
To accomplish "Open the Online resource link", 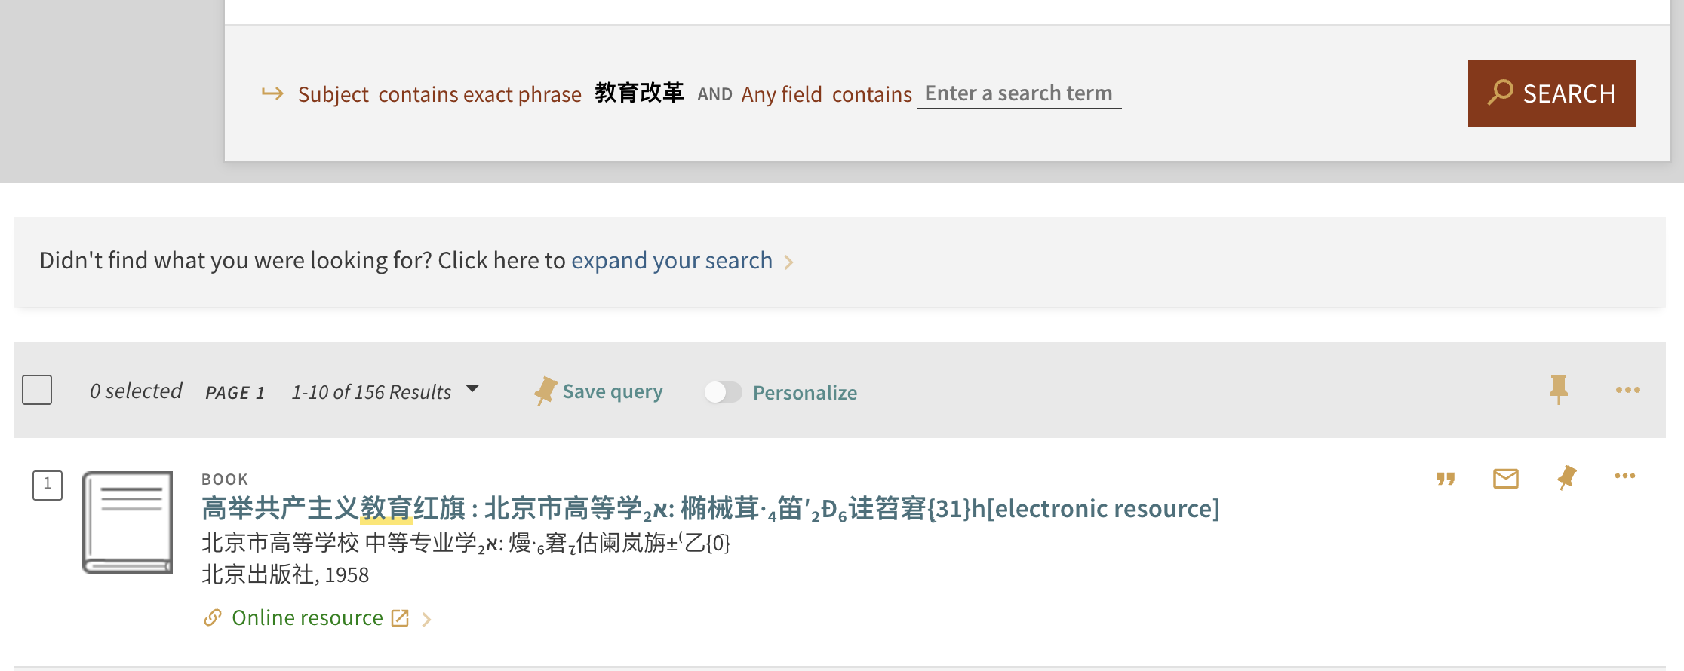I will 307,618.
